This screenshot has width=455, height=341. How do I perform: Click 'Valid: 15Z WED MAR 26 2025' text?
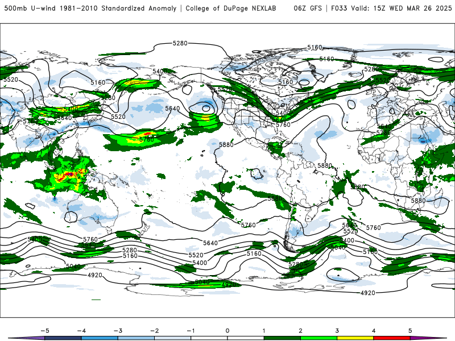(x=401, y=8)
